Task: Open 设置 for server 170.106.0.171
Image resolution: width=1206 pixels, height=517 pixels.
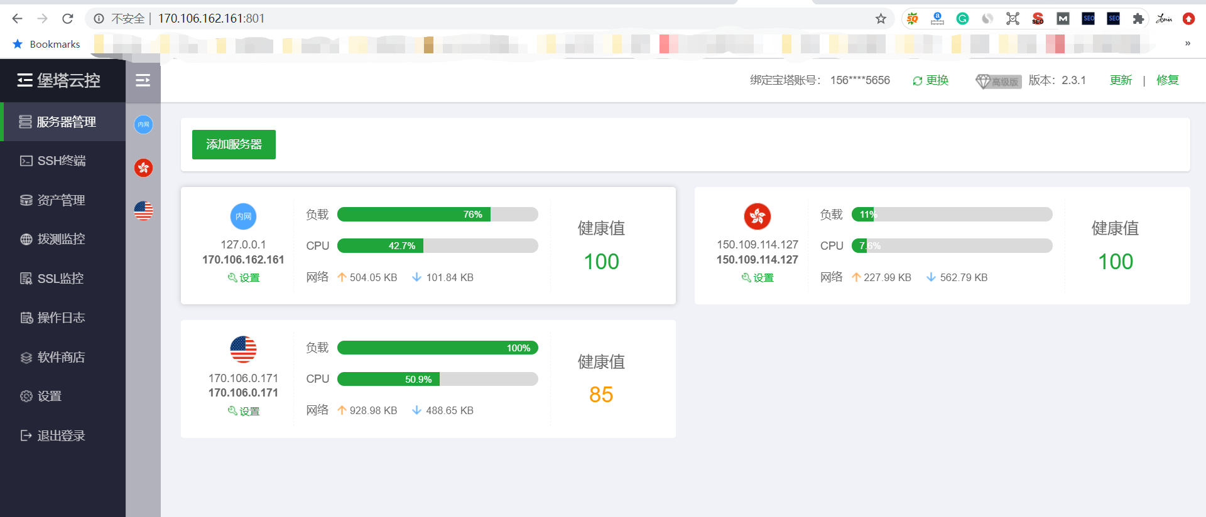Action: click(243, 411)
